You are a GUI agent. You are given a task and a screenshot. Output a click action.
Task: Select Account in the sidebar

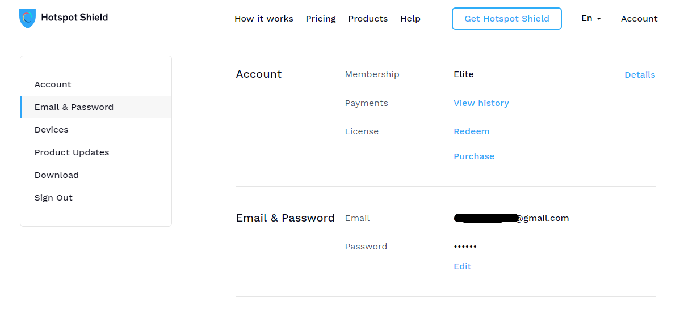tap(96, 84)
